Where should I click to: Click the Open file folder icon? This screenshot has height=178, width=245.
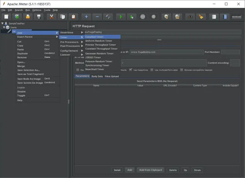coord(28,17)
